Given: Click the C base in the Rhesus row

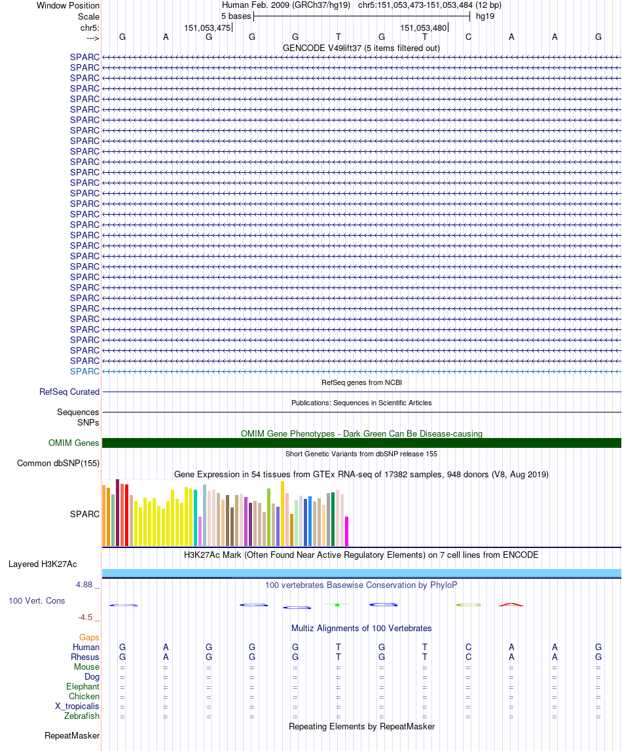Looking at the screenshot, I should tap(468, 657).
